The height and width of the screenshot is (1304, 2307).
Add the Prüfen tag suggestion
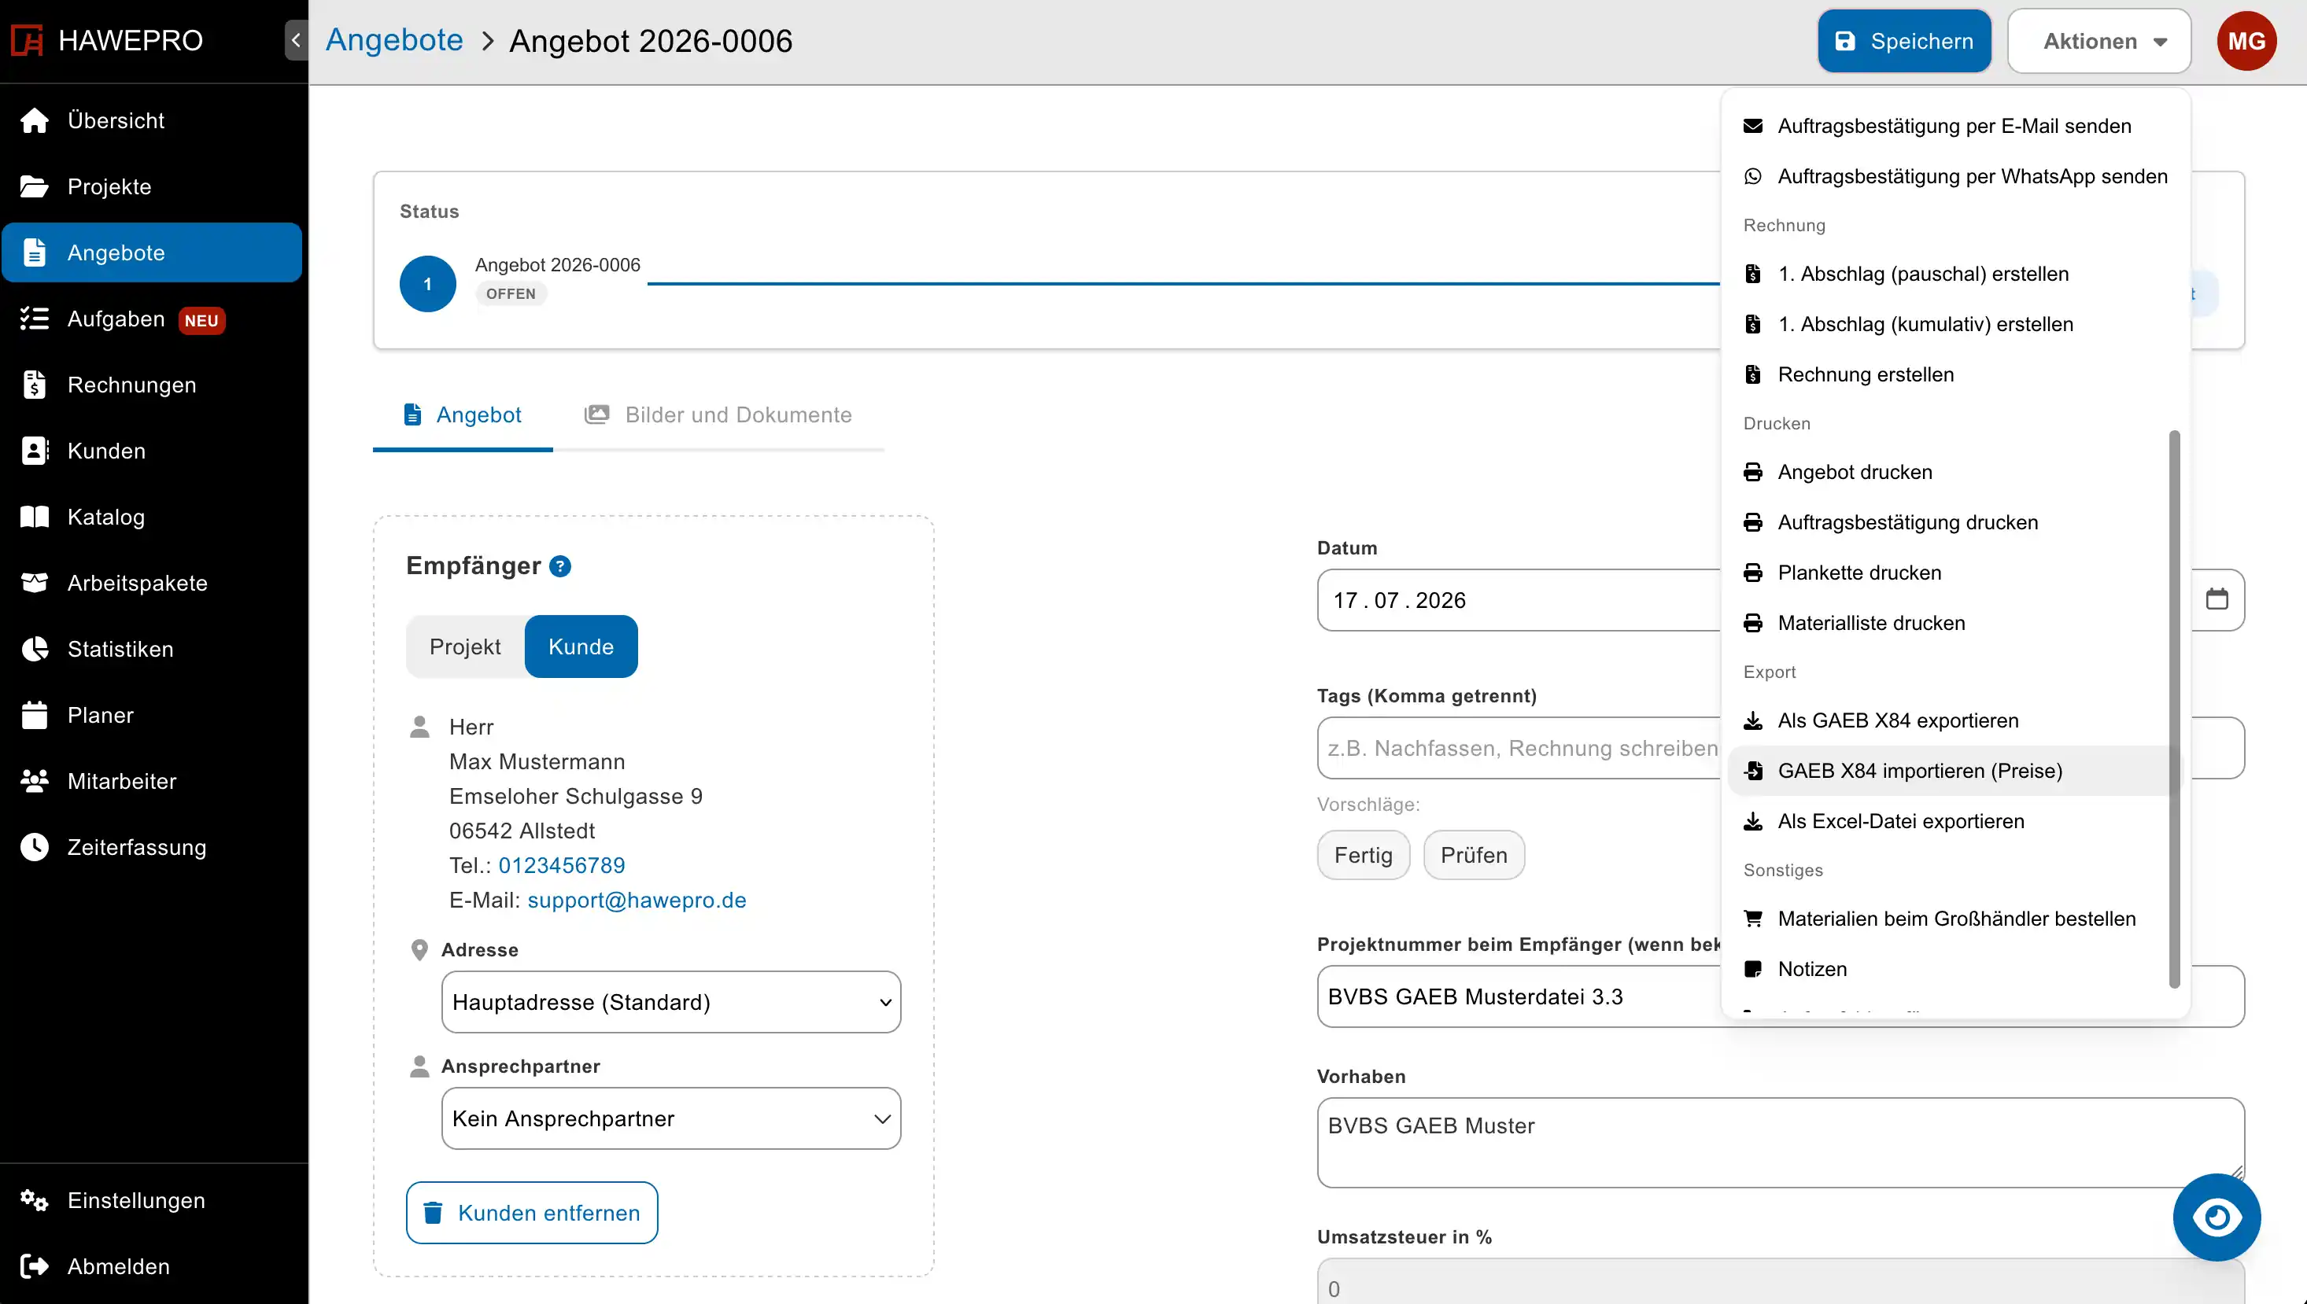pyautogui.click(x=1474, y=855)
